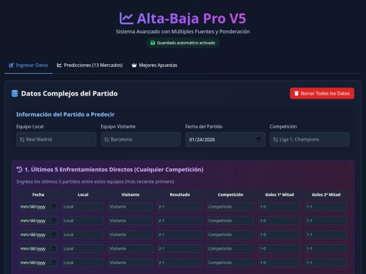
Task: Click Borrar Todos los Datos button
Action: [322, 93]
